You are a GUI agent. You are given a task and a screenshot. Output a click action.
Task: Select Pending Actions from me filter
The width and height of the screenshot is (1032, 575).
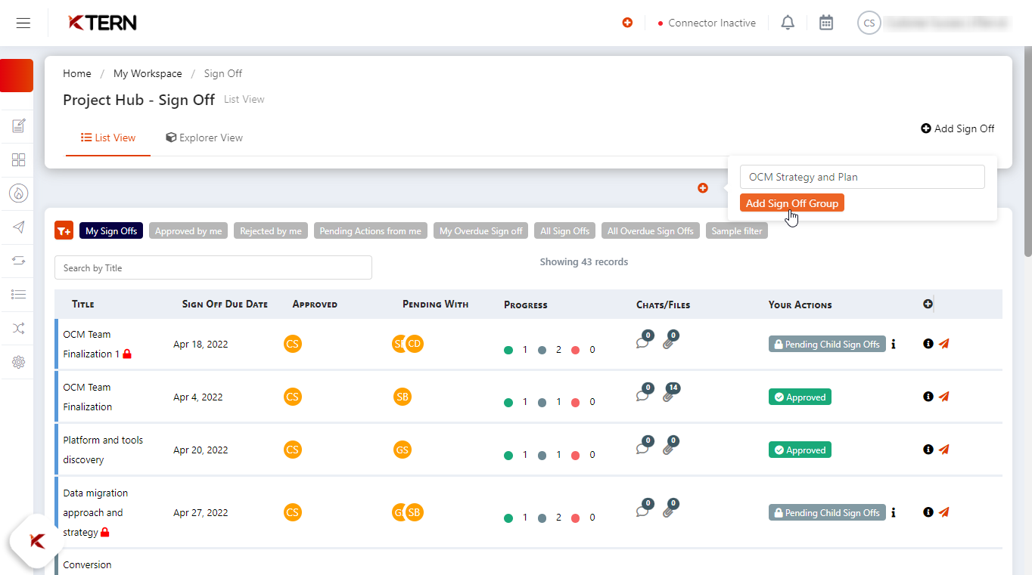point(371,230)
